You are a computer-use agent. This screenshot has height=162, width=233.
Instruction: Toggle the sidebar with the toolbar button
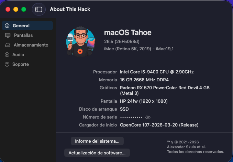tap(38, 9)
